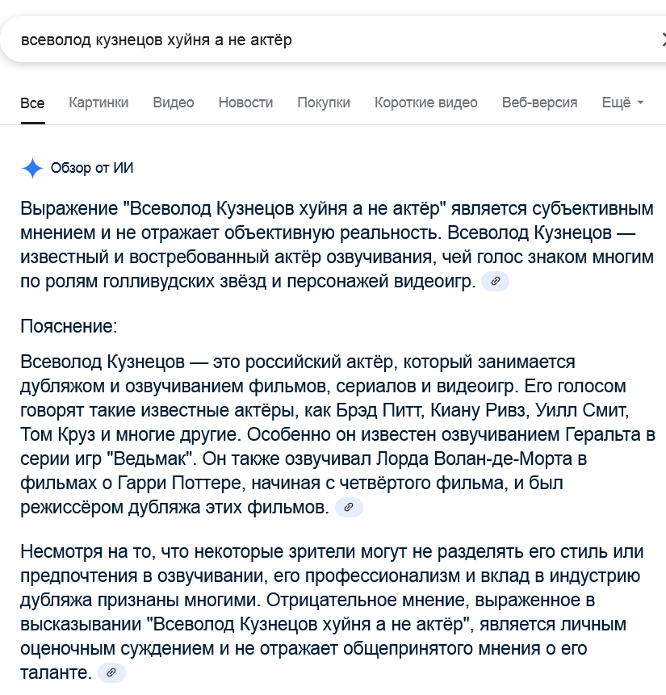This screenshot has height=695, width=666.
Task: Clear the search query with the X icon
Action: [x=664, y=40]
